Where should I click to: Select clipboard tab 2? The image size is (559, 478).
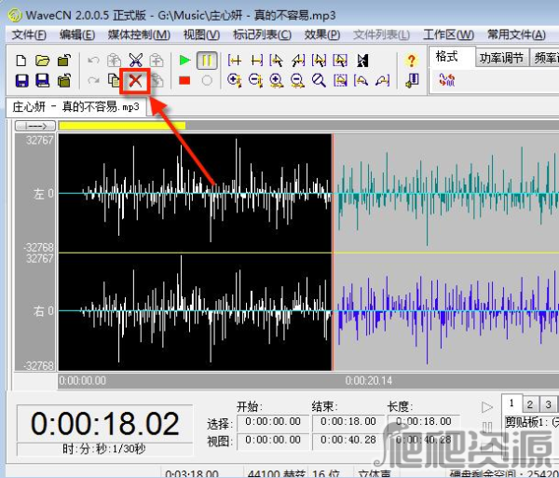click(x=527, y=403)
